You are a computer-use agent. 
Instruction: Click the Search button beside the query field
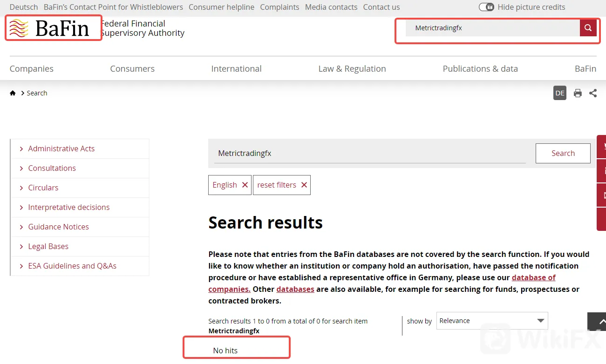[563, 153]
